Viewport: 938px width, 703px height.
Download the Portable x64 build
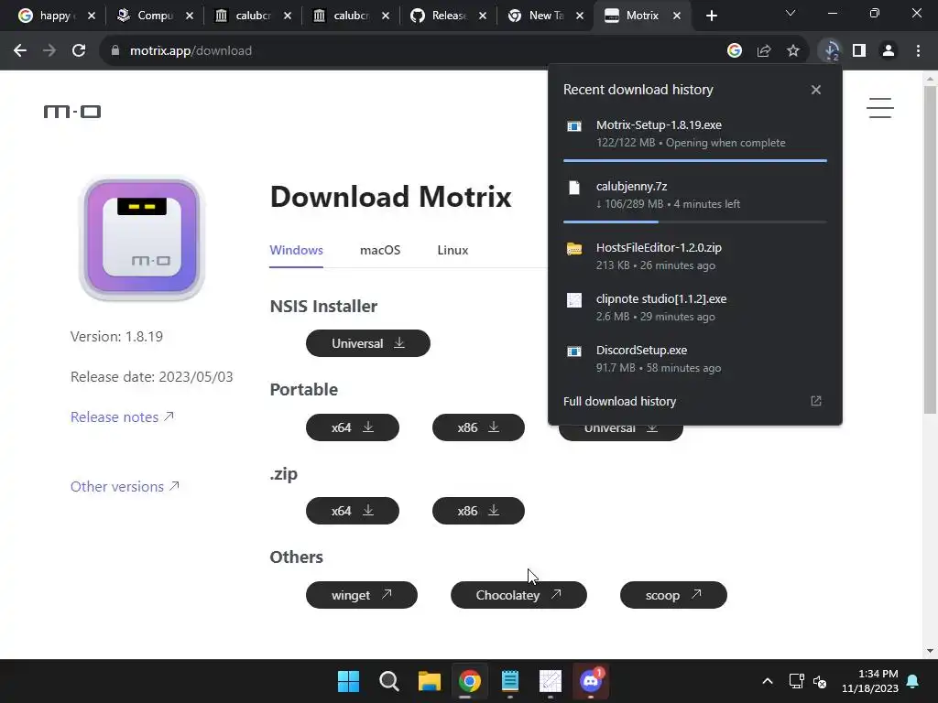(x=353, y=427)
